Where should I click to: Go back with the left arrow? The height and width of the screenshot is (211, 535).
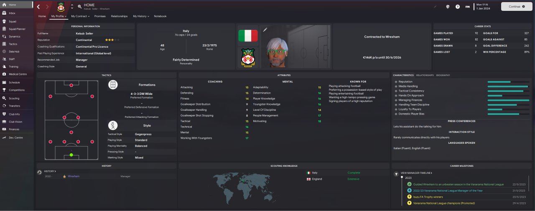(38, 7)
